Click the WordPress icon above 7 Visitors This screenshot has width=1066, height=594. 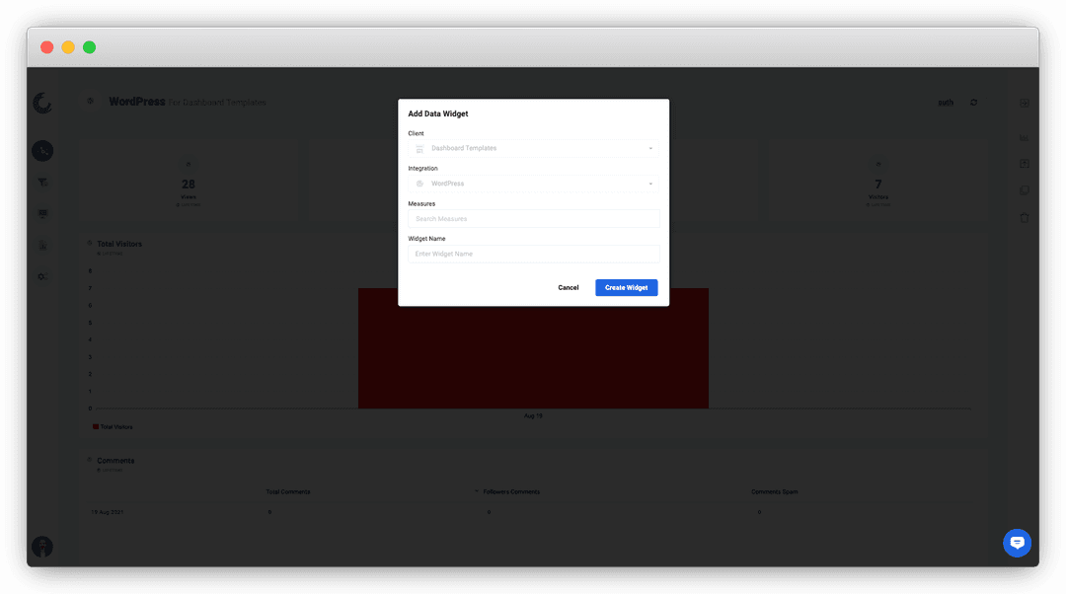tap(878, 165)
